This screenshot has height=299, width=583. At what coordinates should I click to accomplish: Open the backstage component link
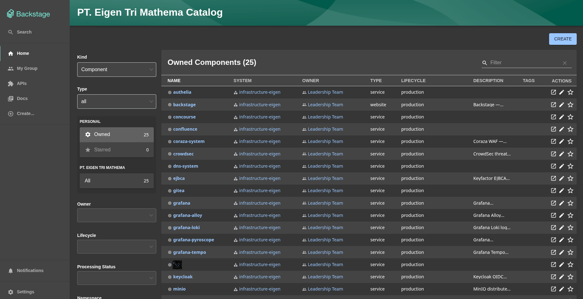(185, 105)
